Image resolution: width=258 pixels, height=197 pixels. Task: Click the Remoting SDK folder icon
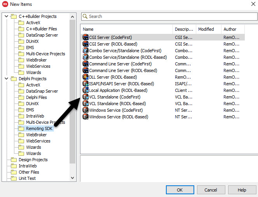click(x=21, y=128)
